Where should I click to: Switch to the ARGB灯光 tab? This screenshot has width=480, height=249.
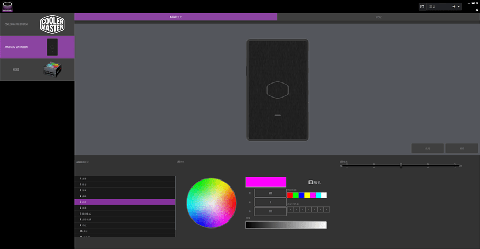pos(176,17)
